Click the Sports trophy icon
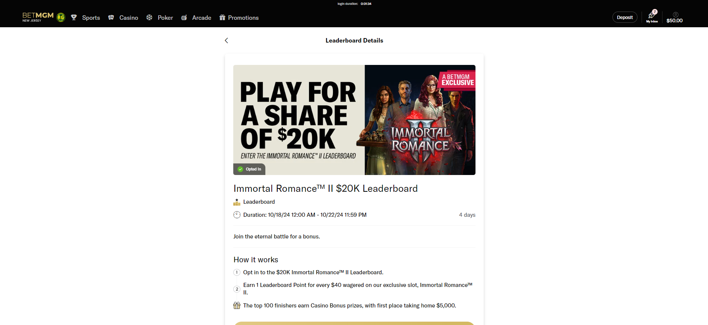The height and width of the screenshot is (325, 708). point(74,18)
